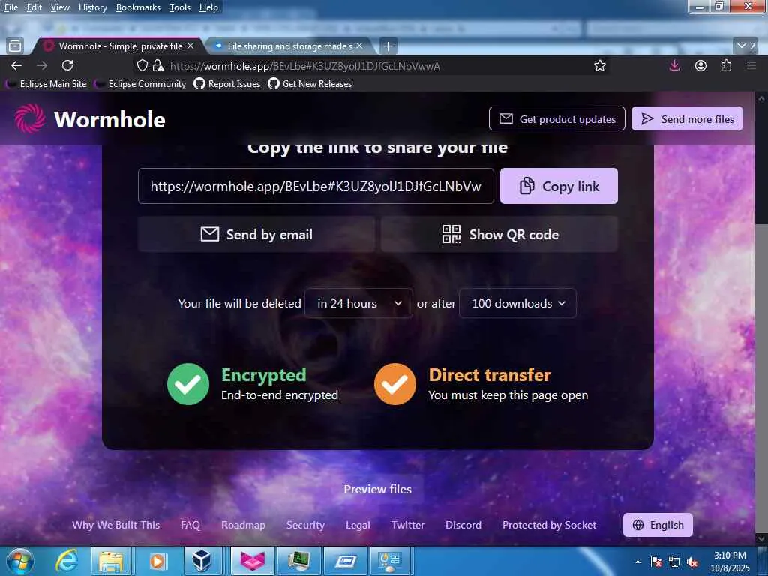Open the green terminal monitor taskbar icon

point(298,561)
